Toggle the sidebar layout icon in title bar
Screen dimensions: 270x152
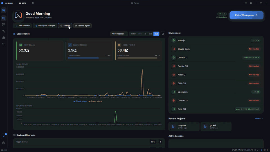(33, 3)
